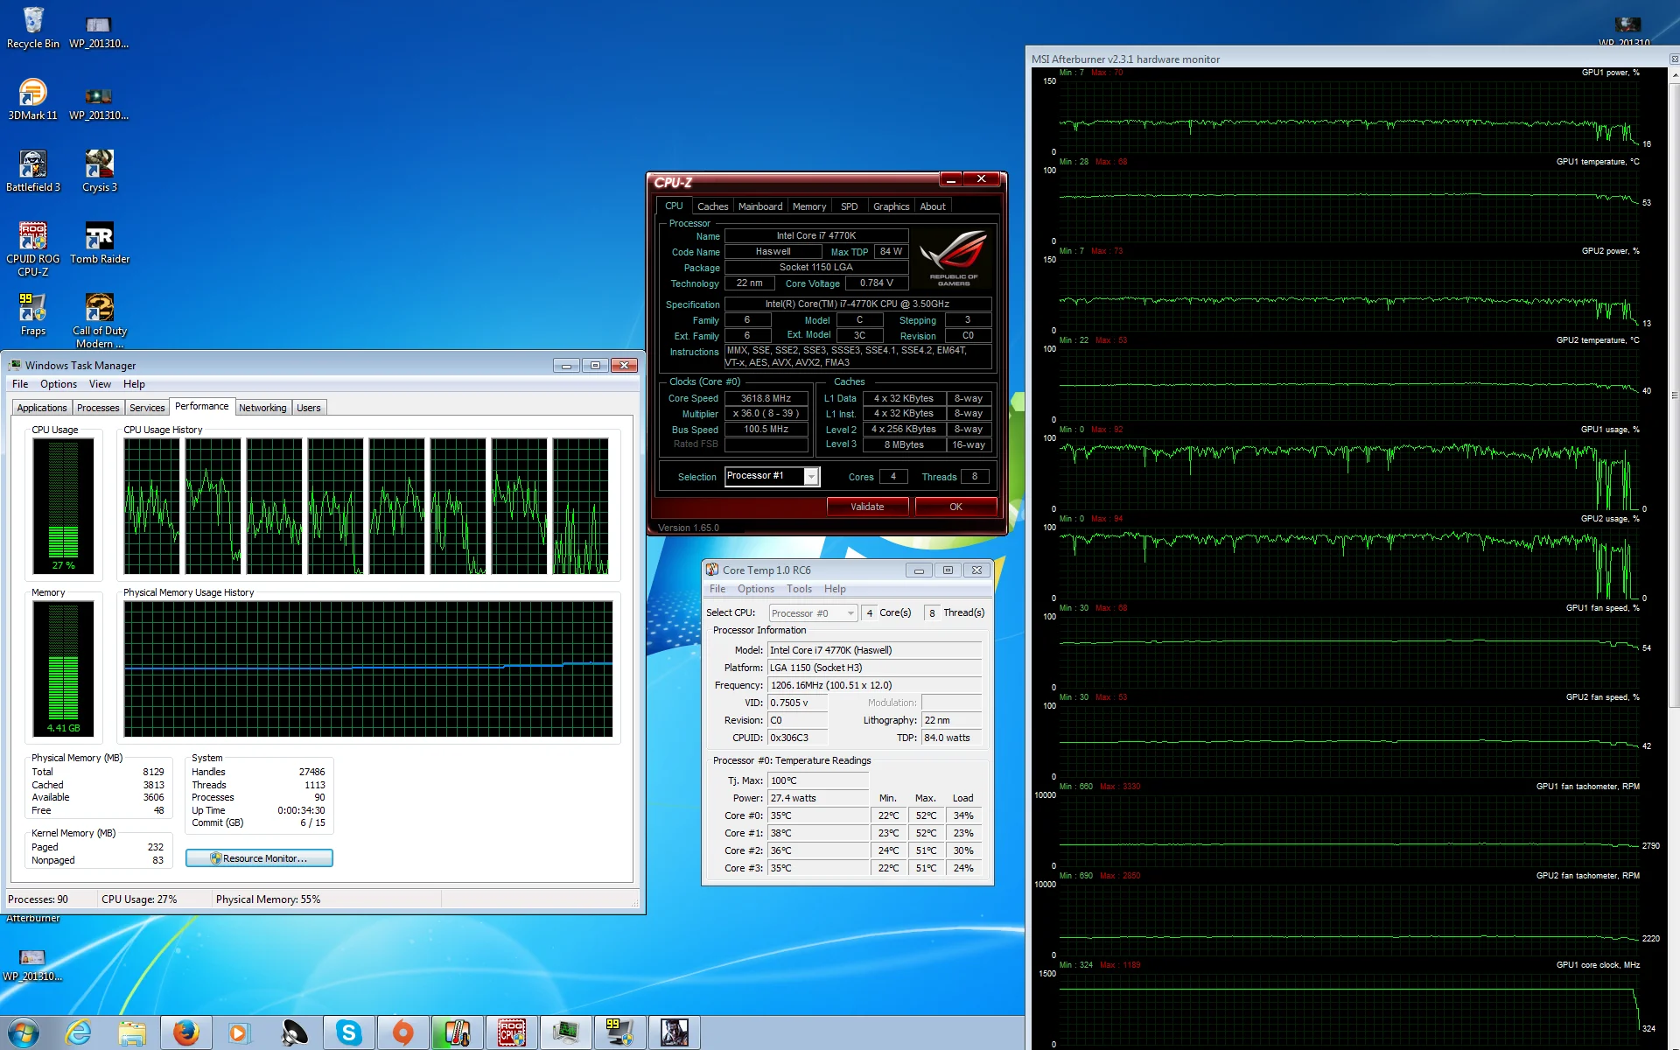Open the Mainboard tab in CPU-Z
The height and width of the screenshot is (1050, 1680).
[x=760, y=206]
